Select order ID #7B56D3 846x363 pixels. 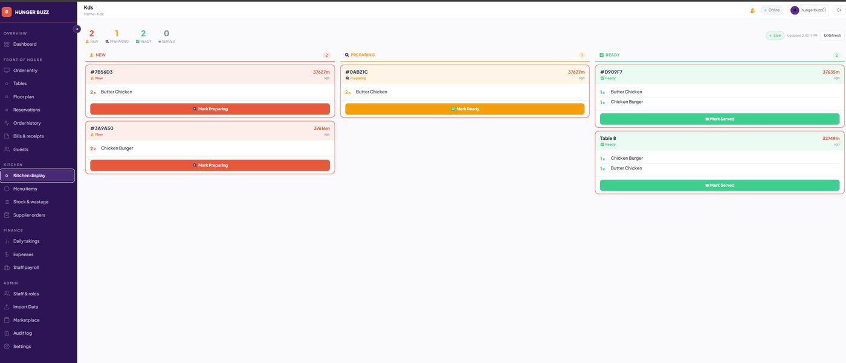click(102, 72)
